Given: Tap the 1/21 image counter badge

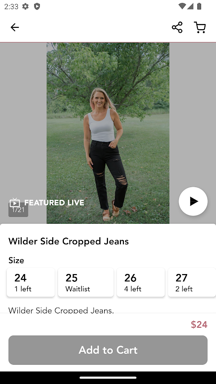Looking at the screenshot, I should tap(18, 210).
